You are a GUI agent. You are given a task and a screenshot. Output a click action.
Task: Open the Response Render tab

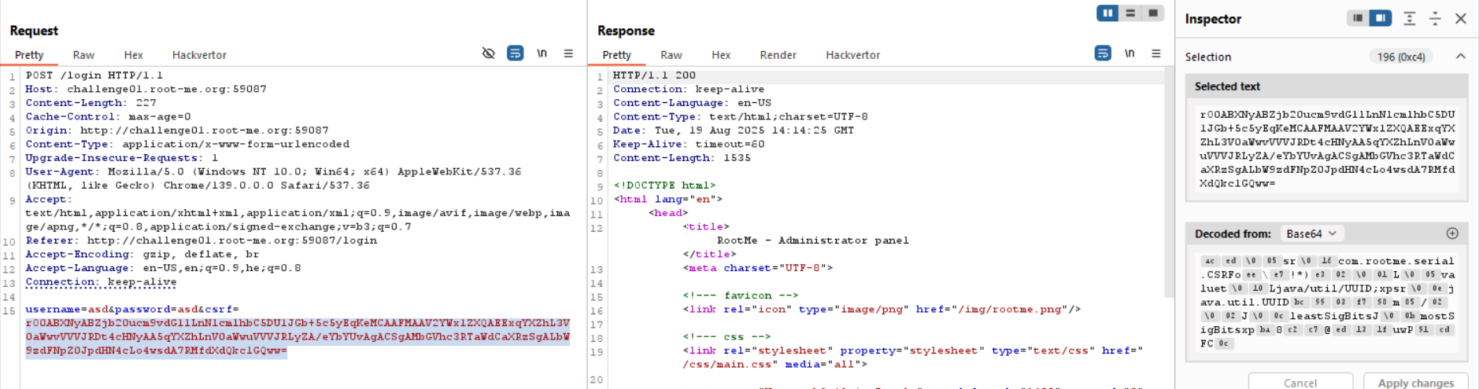(x=778, y=55)
